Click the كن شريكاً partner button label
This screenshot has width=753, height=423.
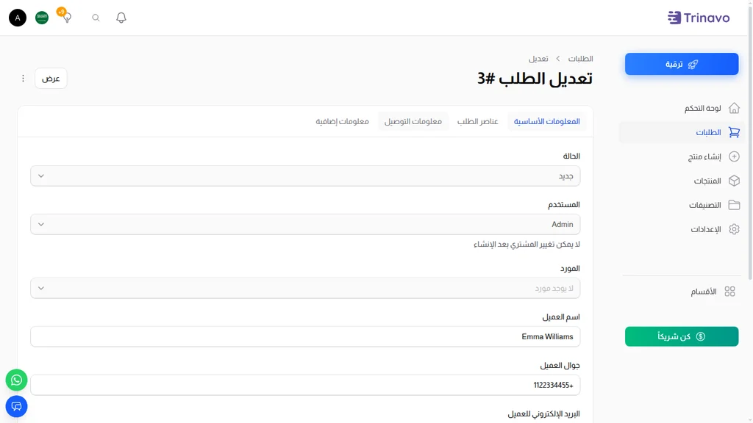[674, 336]
